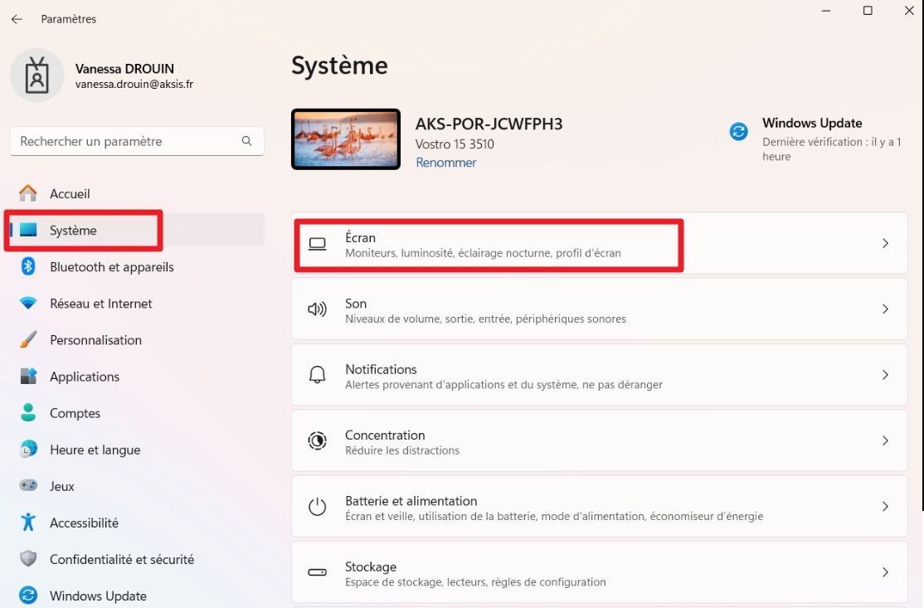Open the Son settings row title
The image size is (924, 608).
[356, 304]
